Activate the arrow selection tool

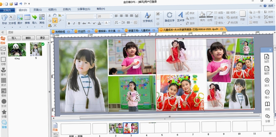click(55, 21)
